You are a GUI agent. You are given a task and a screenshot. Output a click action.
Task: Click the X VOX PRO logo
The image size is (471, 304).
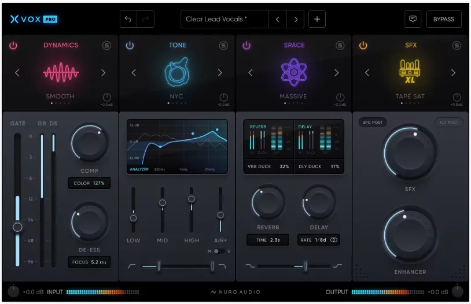pos(34,19)
